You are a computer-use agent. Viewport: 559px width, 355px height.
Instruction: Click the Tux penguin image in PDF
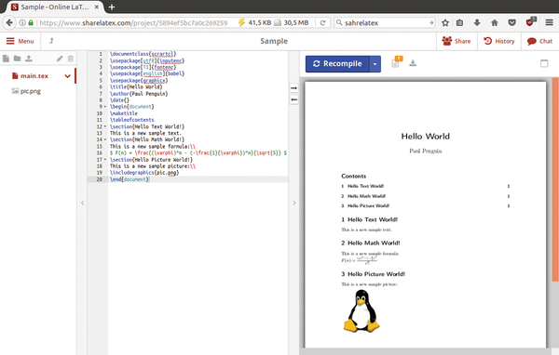click(x=361, y=311)
